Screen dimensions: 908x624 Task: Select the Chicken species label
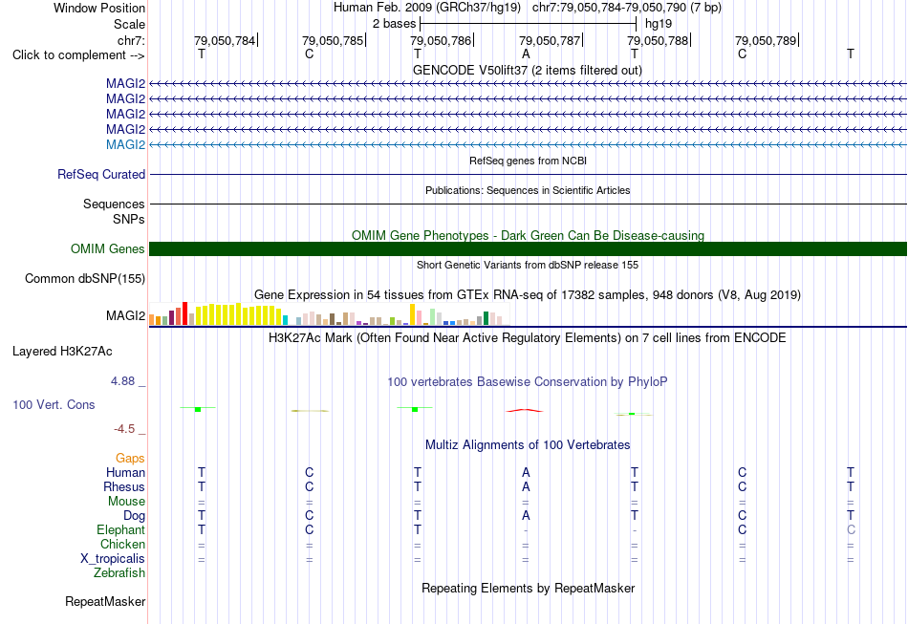pyautogui.click(x=122, y=544)
